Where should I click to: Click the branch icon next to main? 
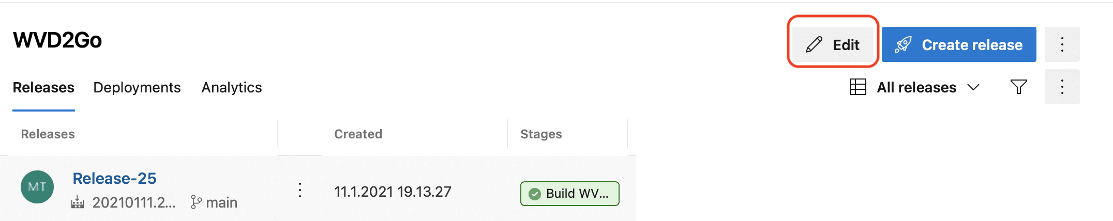(196, 202)
